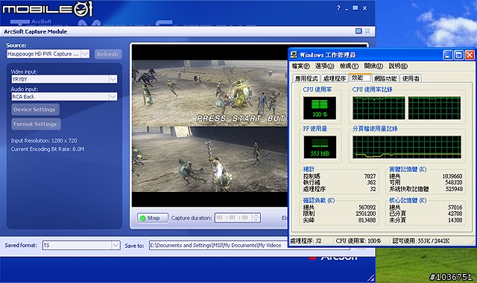Switch to 使用者 tab
Screen dimensions: 477x283
click(411, 78)
